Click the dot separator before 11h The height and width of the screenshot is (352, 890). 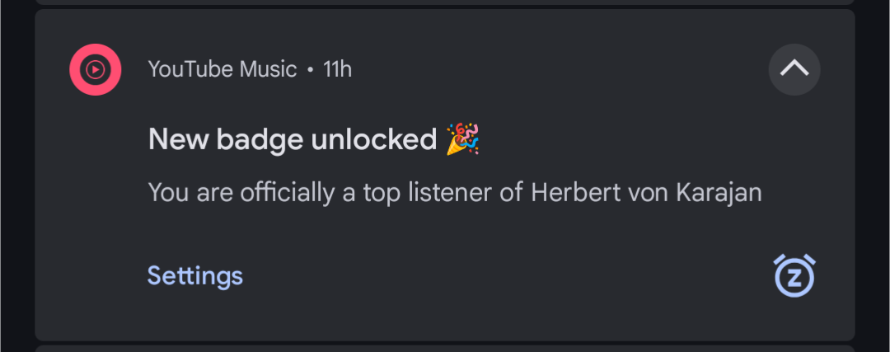click(310, 70)
